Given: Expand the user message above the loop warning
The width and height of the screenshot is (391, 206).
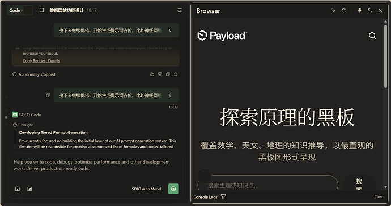Looking at the screenshot, I should (170, 30).
